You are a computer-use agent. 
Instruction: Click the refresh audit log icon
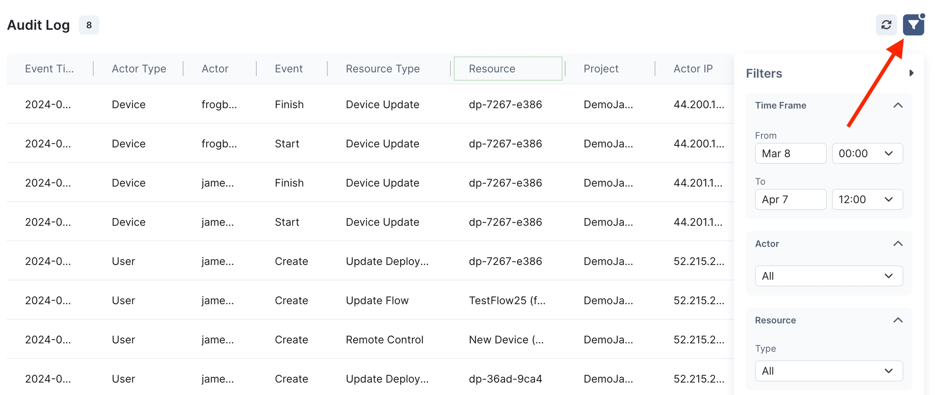886,25
